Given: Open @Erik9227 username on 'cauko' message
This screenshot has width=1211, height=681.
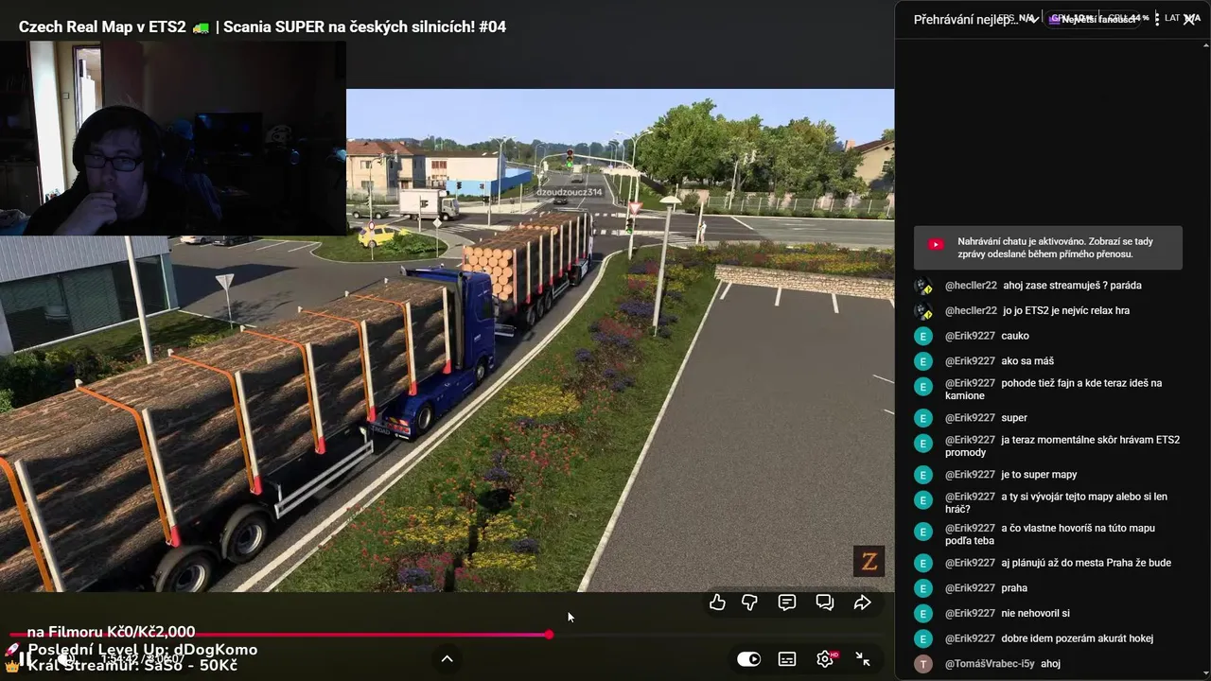Looking at the screenshot, I should [x=970, y=336].
